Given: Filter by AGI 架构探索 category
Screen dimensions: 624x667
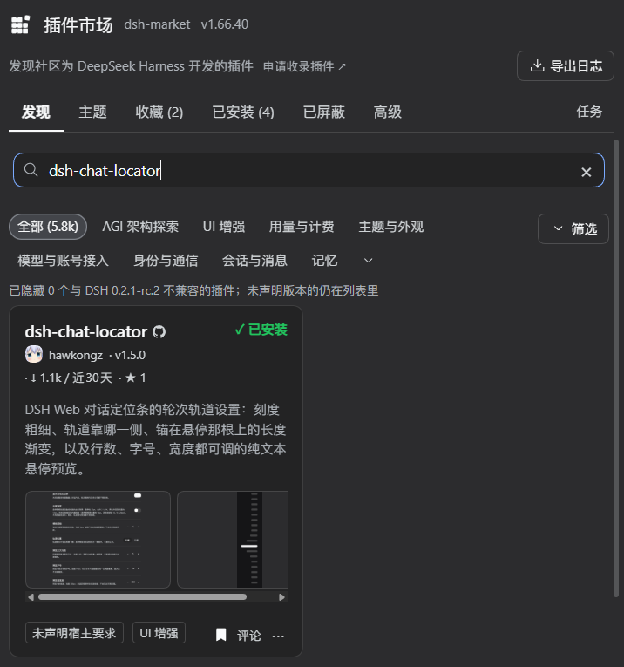Looking at the screenshot, I should (x=140, y=227).
